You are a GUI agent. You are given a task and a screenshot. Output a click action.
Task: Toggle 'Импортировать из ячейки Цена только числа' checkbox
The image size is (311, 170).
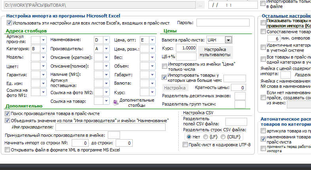pos(164,66)
